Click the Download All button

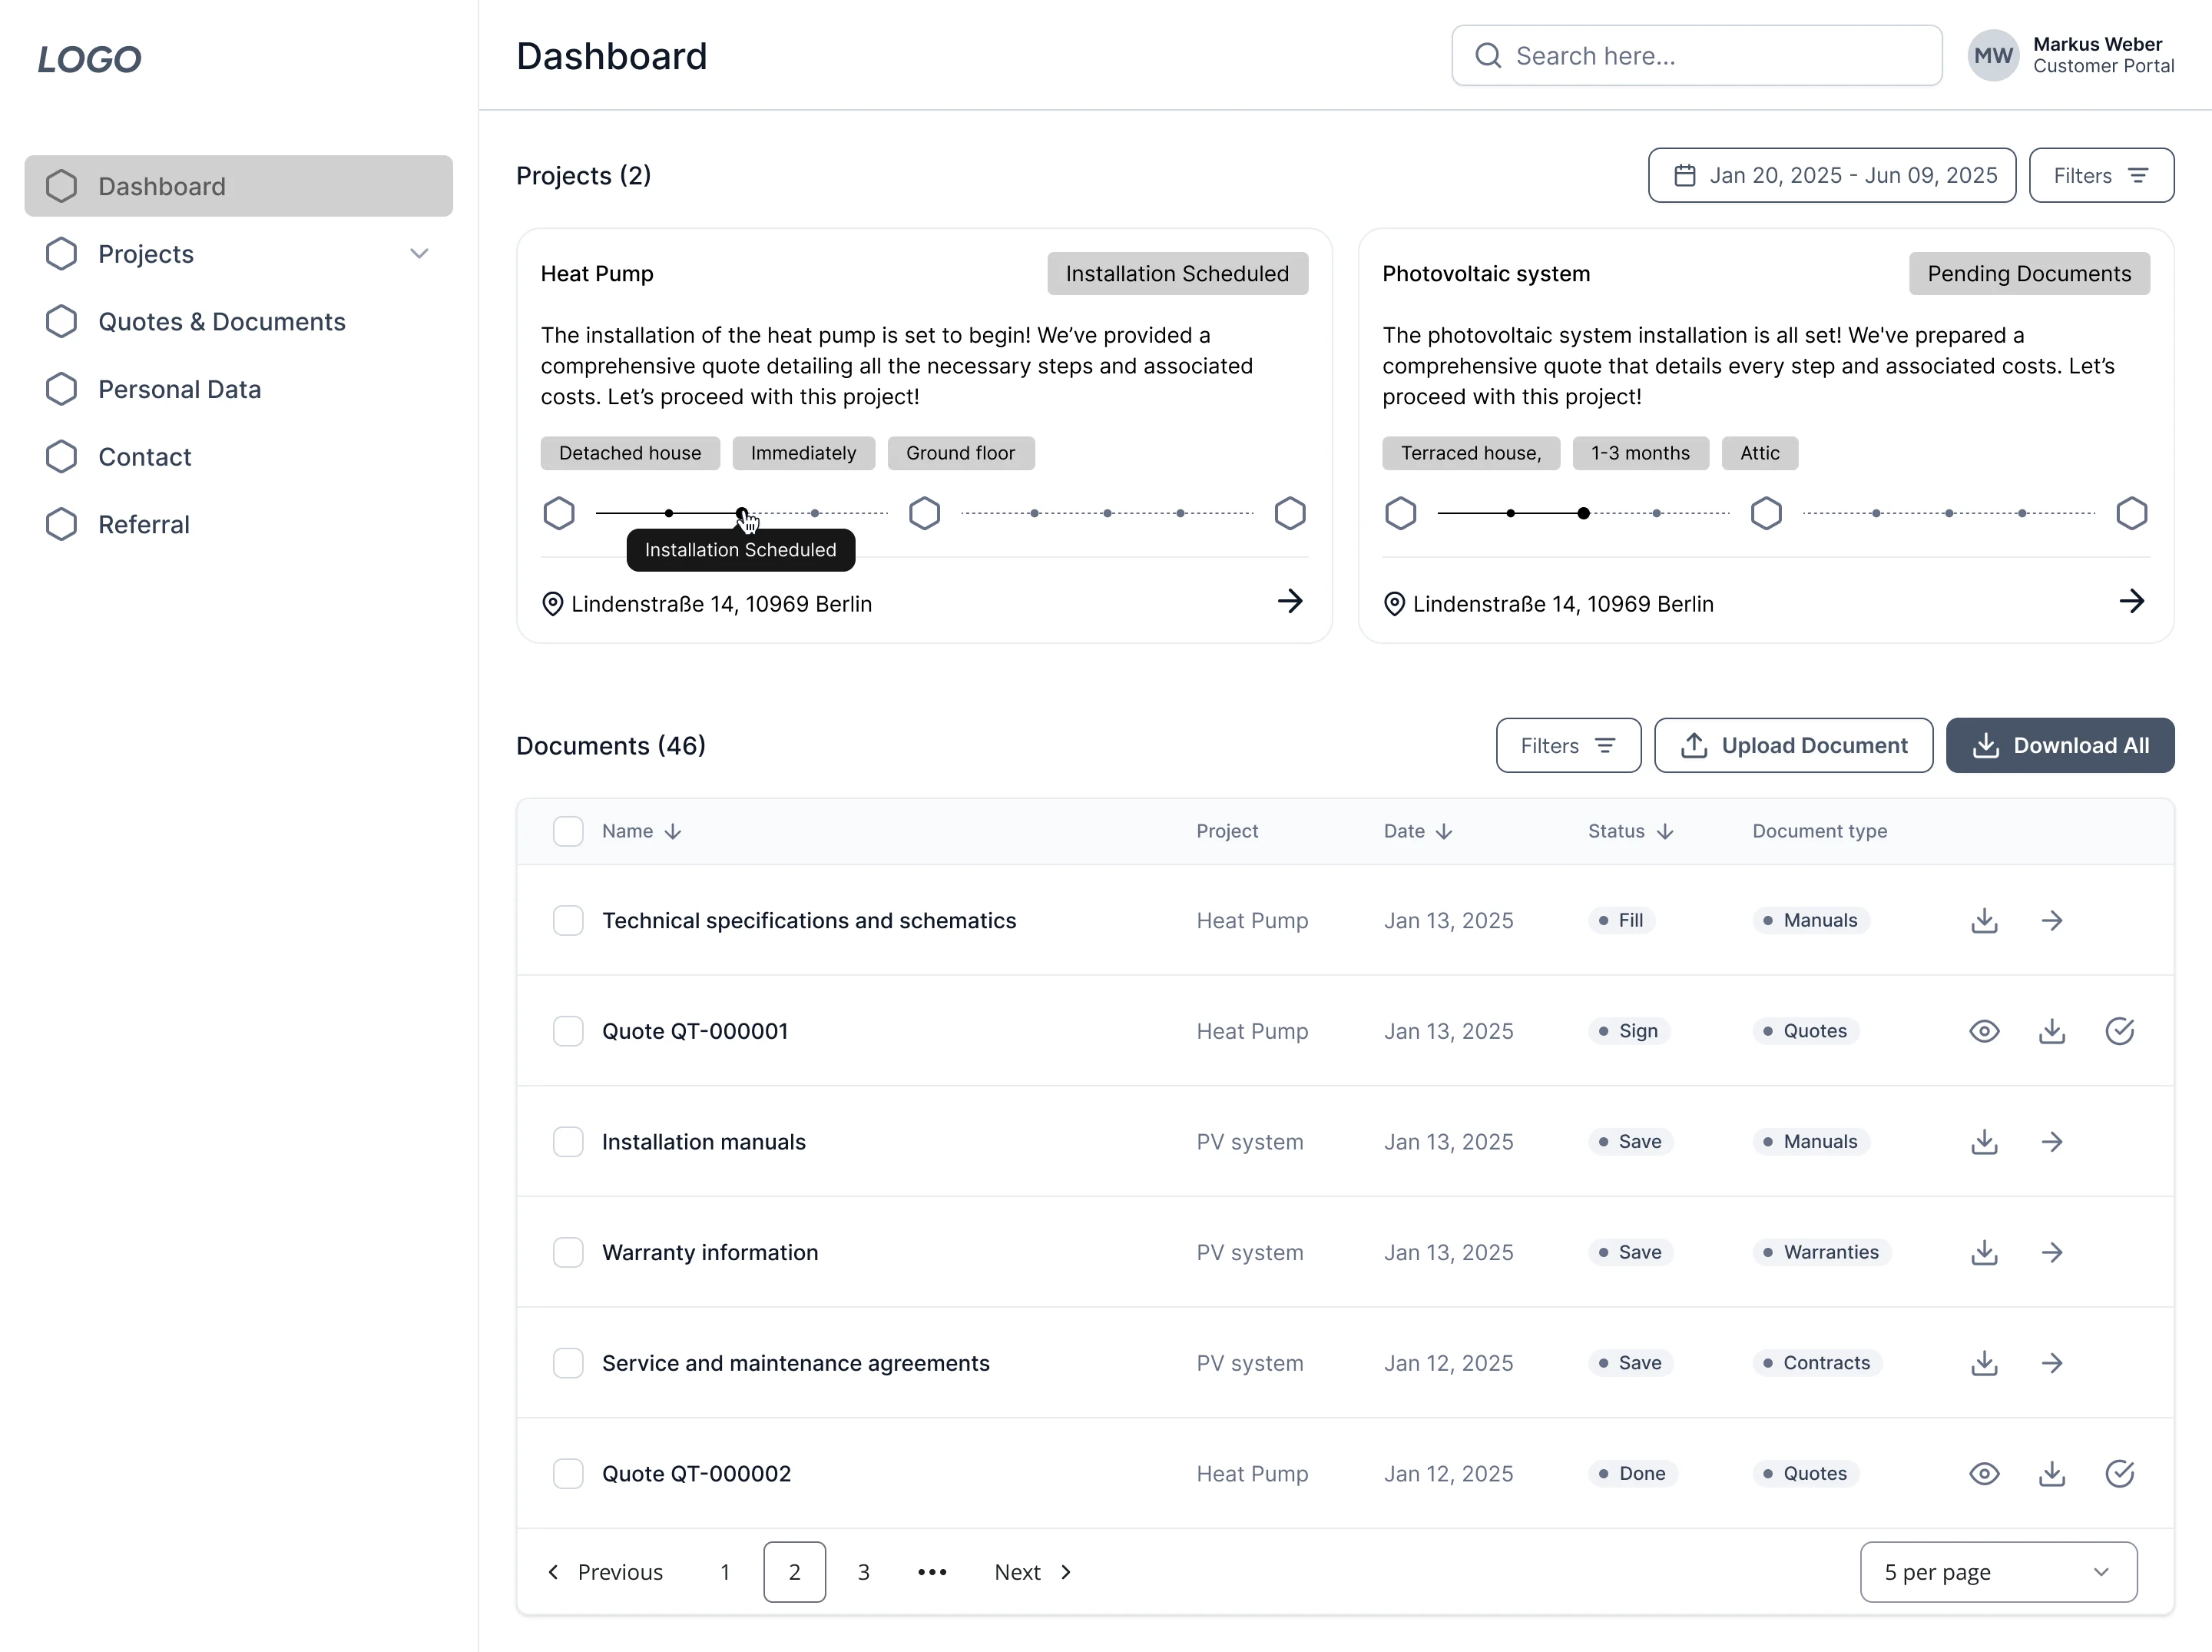coord(2060,745)
